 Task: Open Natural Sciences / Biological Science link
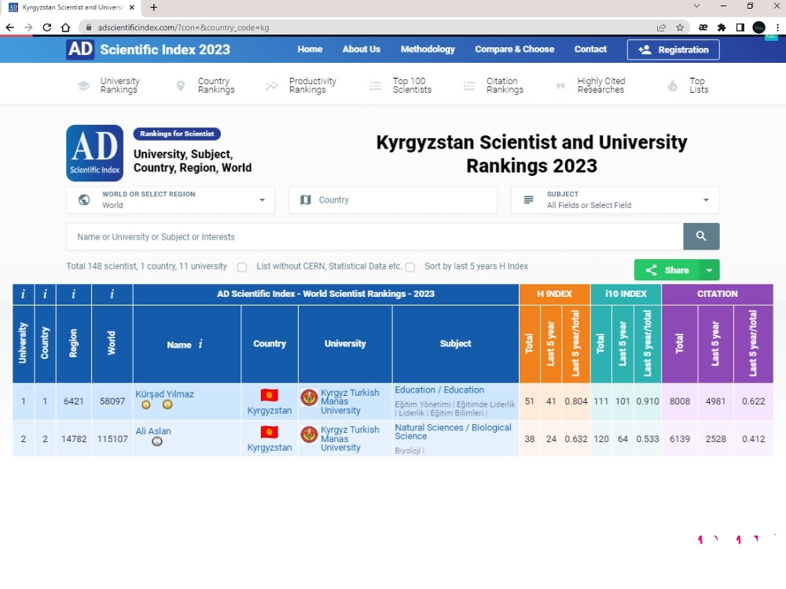coord(454,431)
